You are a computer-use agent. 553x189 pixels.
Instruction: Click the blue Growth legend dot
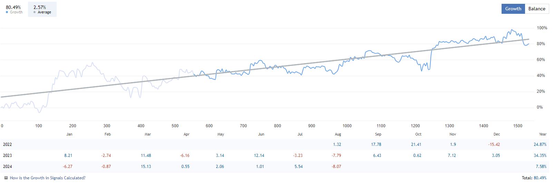click(7, 12)
